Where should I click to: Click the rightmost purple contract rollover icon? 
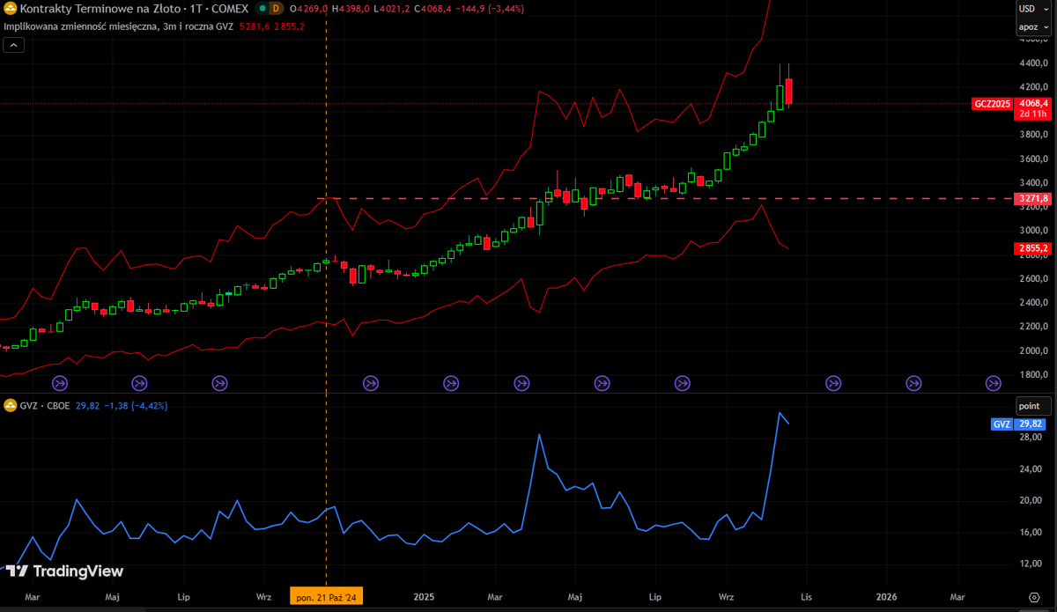pos(993,383)
